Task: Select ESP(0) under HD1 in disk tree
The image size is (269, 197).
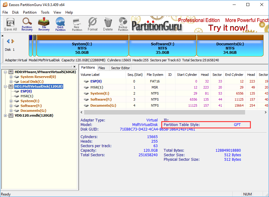Action: [26, 91]
